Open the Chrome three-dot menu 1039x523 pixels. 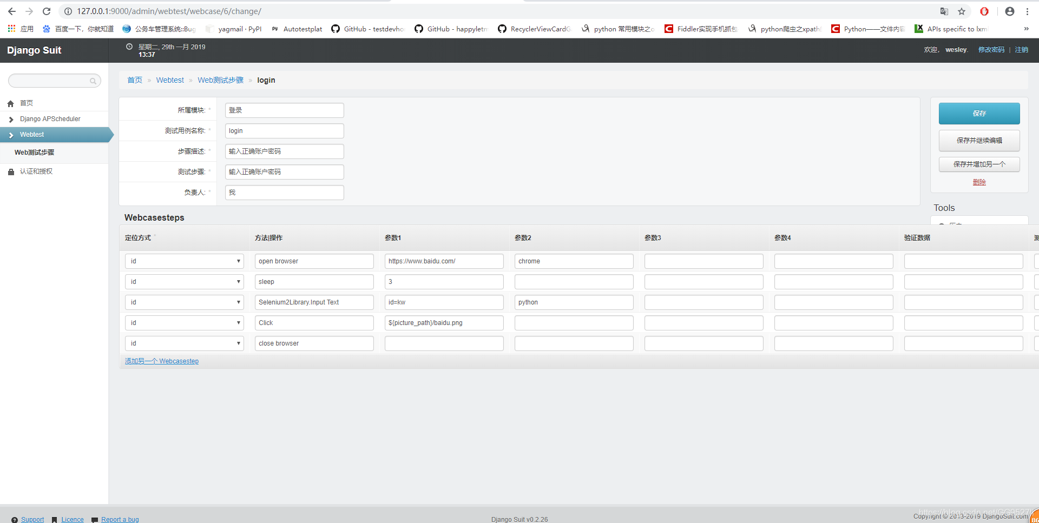pos(1027,11)
